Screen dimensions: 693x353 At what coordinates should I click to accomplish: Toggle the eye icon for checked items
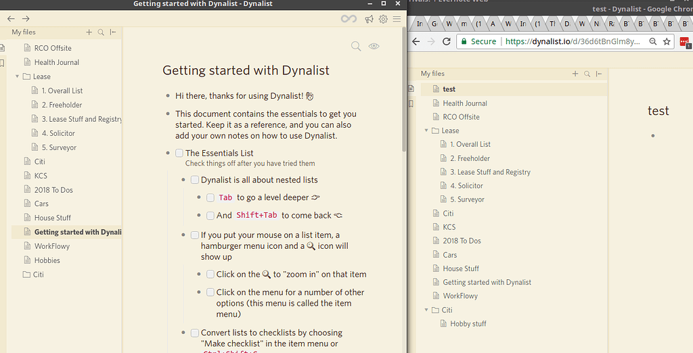[x=374, y=46]
